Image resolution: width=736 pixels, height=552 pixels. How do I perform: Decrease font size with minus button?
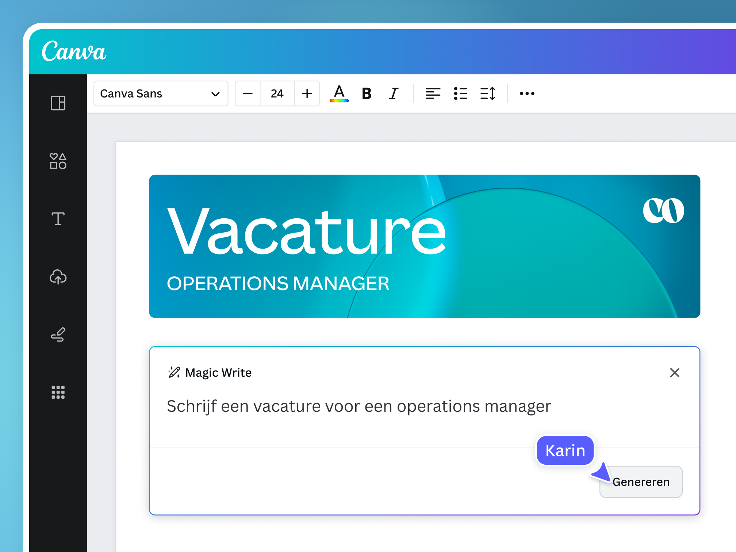pyautogui.click(x=248, y=93)
